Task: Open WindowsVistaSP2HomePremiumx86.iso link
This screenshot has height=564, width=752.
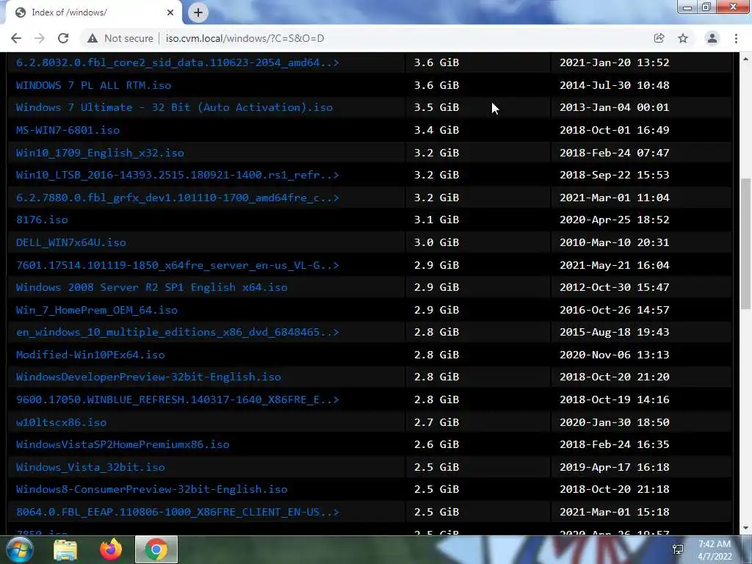Action: click(123, 444)
